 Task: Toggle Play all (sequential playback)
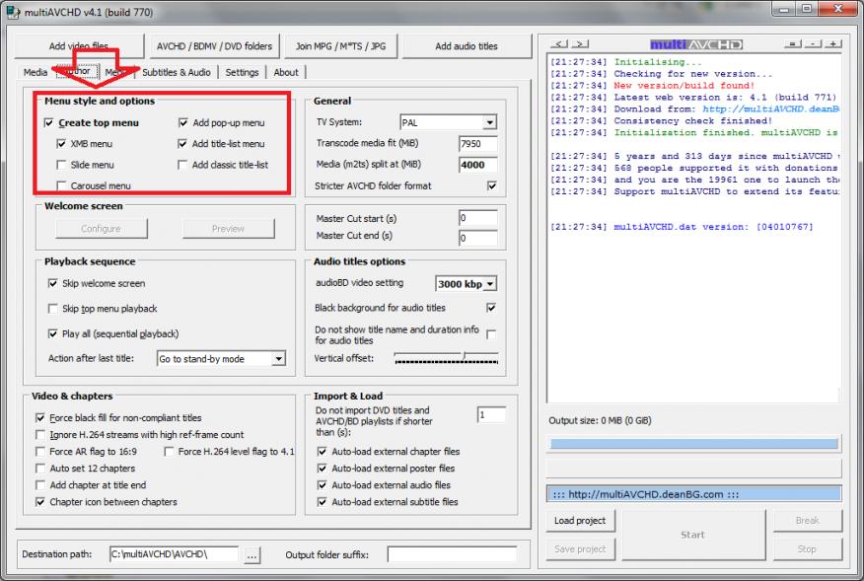(x=53, y=333)
